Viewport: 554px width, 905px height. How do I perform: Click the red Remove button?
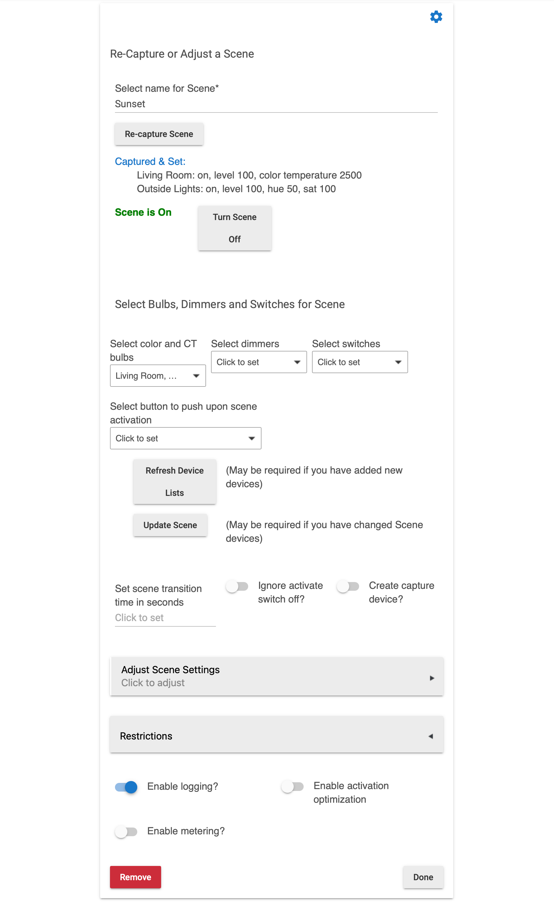[x=135, y=877]
